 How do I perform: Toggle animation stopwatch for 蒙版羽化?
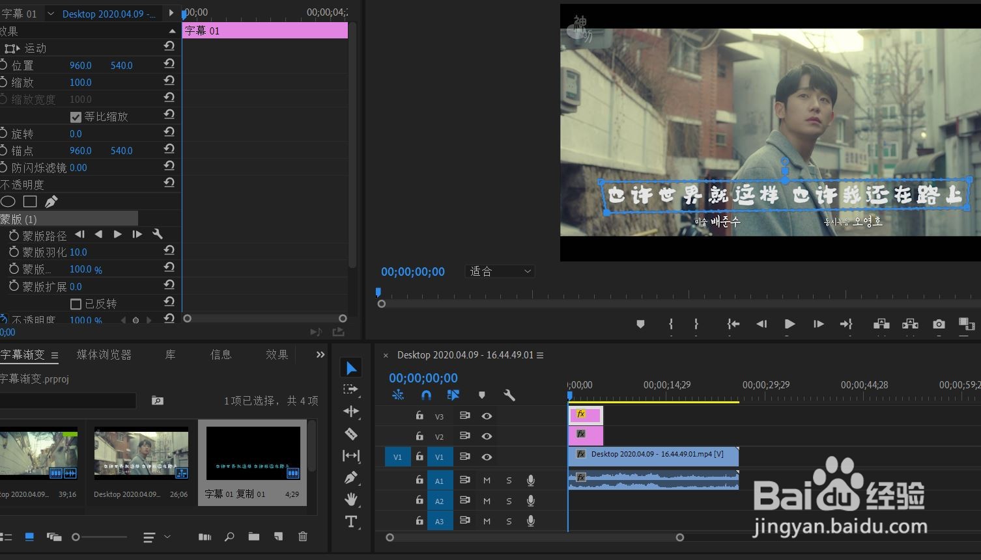[14, 252]
